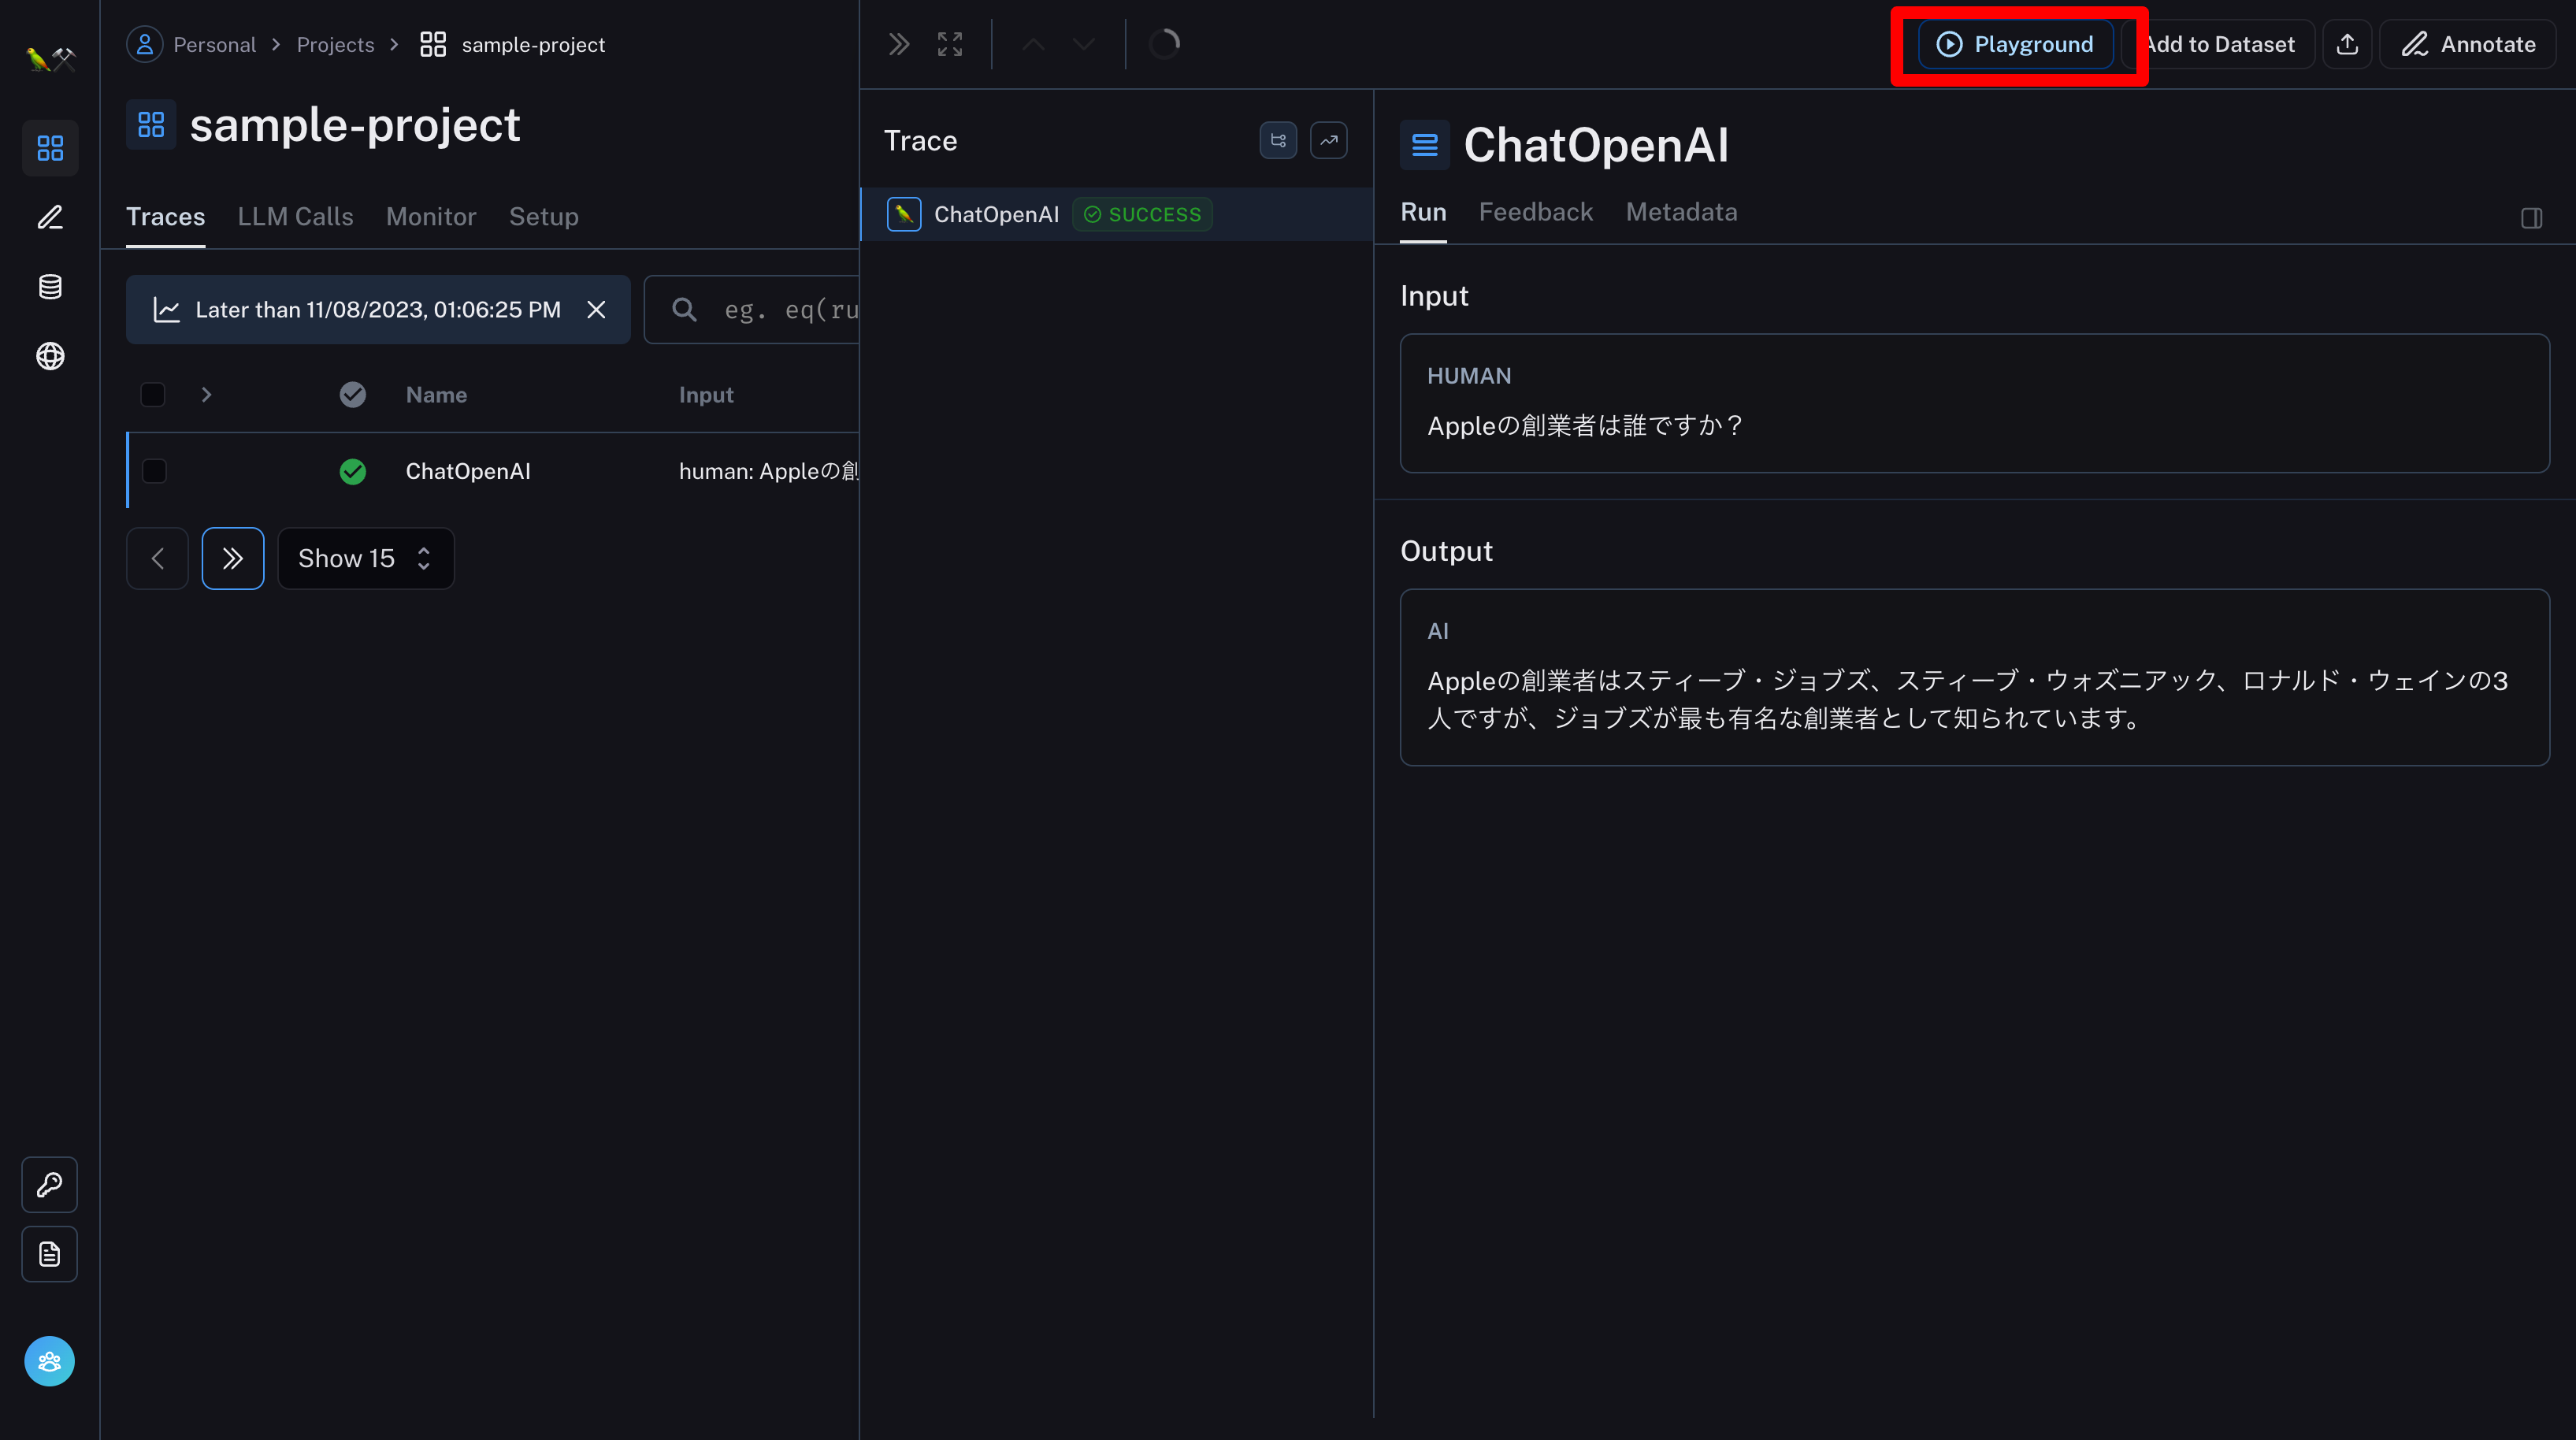Open the Datasets database icon in sidebar
This screenshot has height=1440, width=2576.
50,287
